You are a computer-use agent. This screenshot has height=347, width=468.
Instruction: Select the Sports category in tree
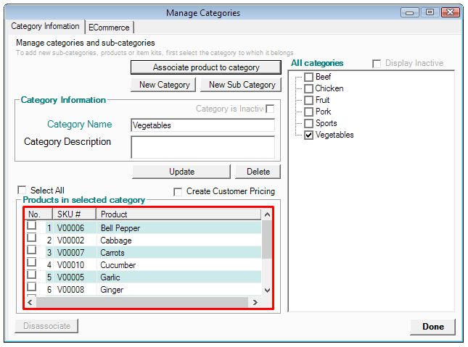(x=326, y=123)
